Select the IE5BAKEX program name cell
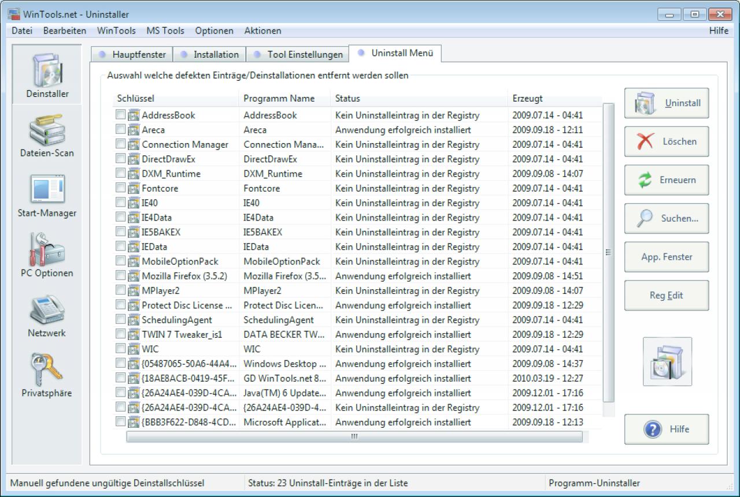This screenshot has width=740, height=497. (x=263, y=232)
